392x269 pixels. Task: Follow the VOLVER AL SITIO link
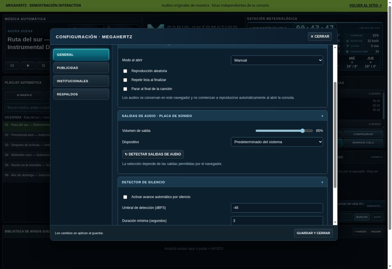click(366, 5)
